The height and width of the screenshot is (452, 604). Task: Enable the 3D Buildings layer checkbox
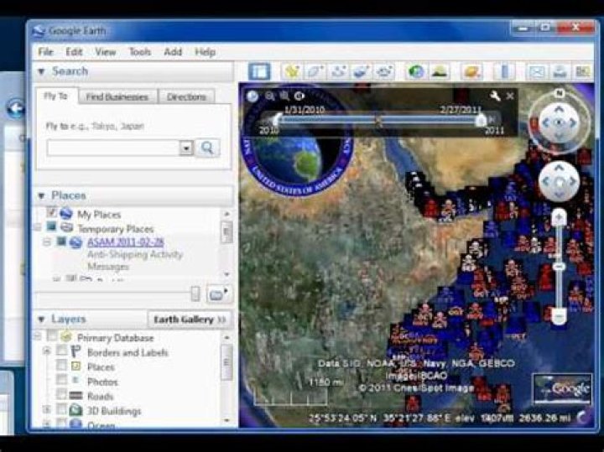tap(61, 409)
